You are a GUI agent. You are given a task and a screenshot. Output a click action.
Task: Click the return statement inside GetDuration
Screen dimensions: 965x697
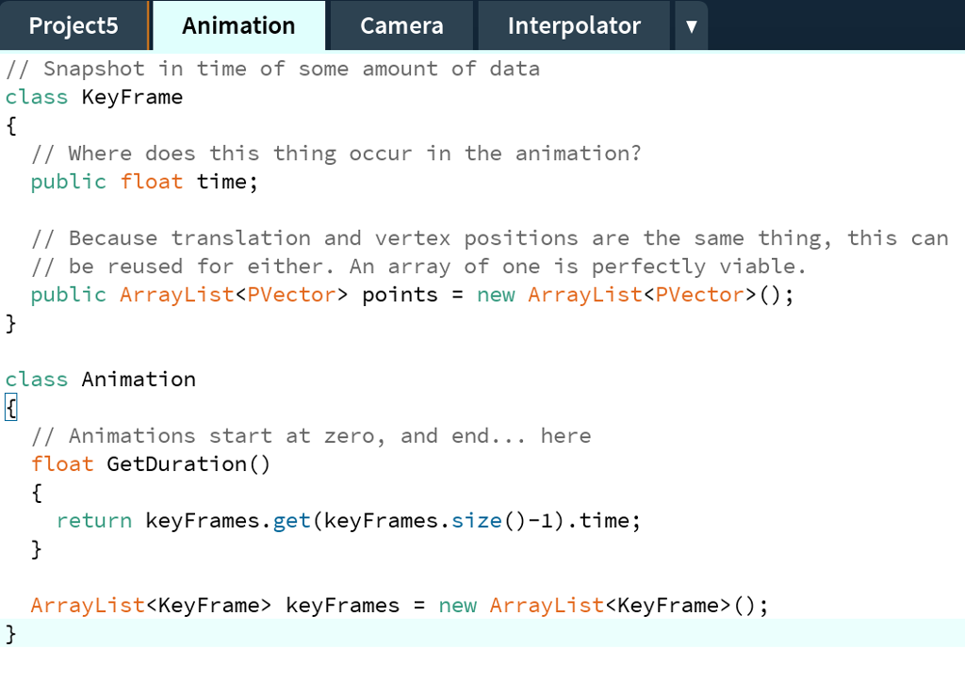(x=94, y=520)
